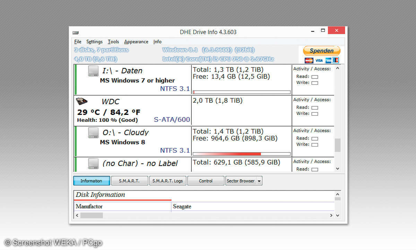This screenshot has width=416, height=250.
Task: Select the (no Char) partition drive icon
Action: point(93,164)
